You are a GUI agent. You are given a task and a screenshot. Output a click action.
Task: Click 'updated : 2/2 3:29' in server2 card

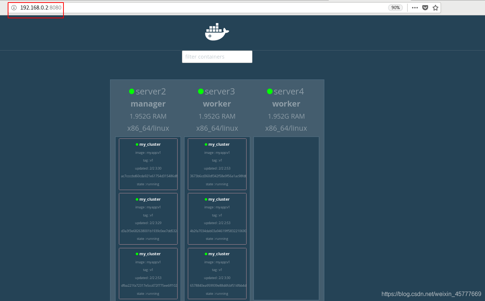(x=148, y=223)
